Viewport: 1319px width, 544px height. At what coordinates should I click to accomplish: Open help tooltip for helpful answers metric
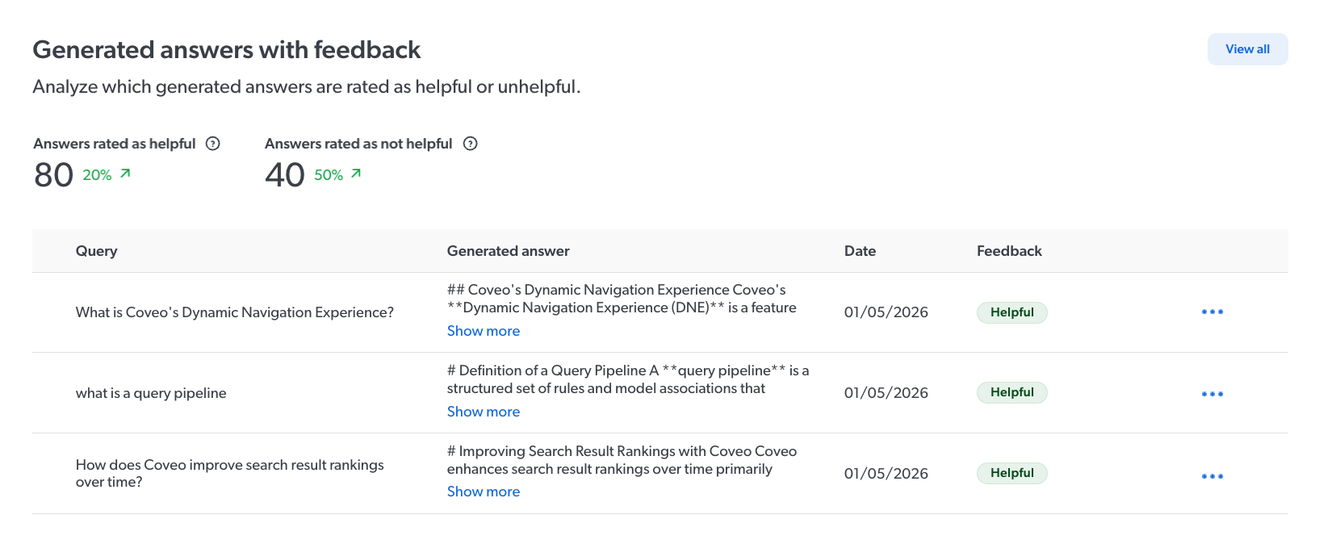coord(212,143)
